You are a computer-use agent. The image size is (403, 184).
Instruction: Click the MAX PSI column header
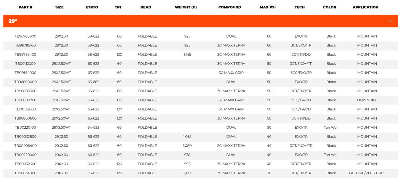pos(268,7)
